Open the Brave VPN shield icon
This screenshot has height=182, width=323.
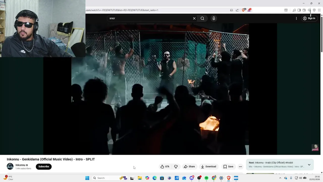314,10
